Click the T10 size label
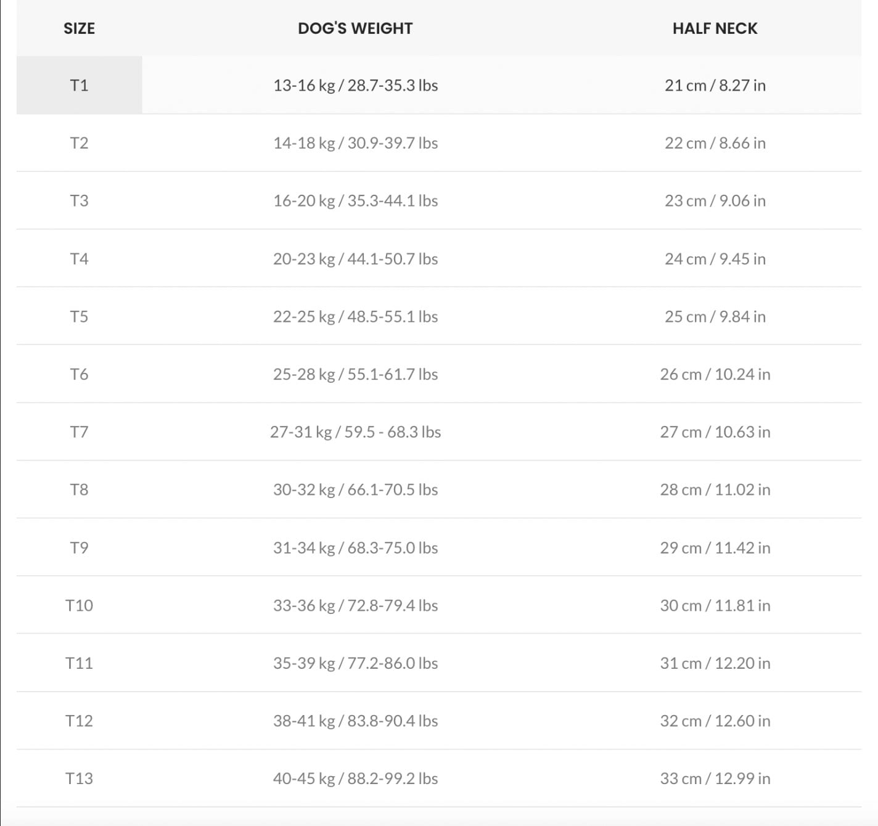Image resolution: width=878 pixels, height=826 pixels. pos(79,605)
